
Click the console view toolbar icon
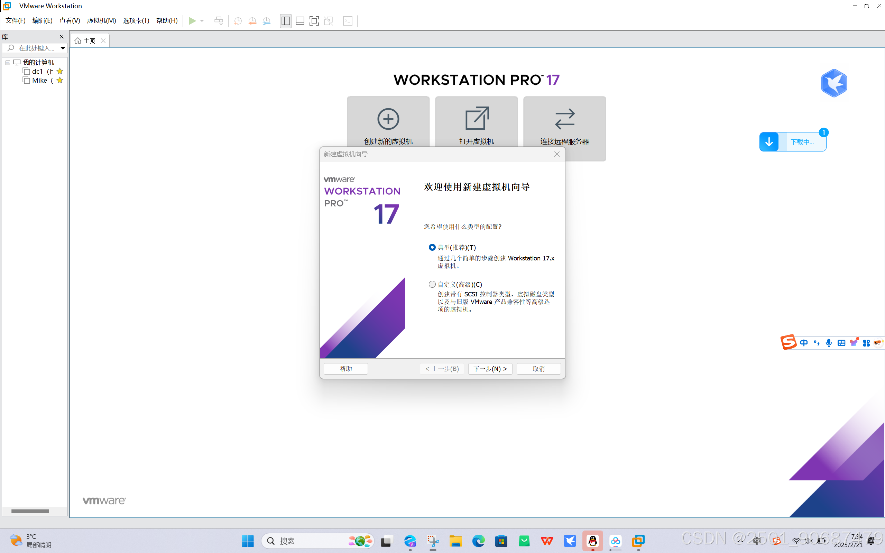(x=348, y=21)
